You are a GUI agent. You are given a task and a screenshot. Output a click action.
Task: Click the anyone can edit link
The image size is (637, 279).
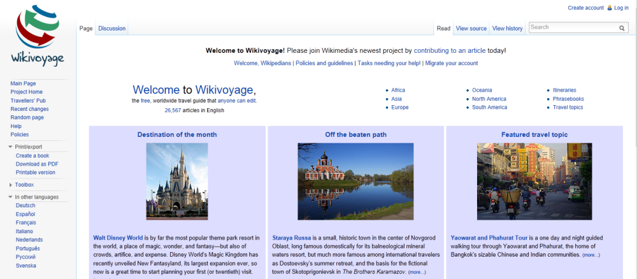tap(237, 101)
